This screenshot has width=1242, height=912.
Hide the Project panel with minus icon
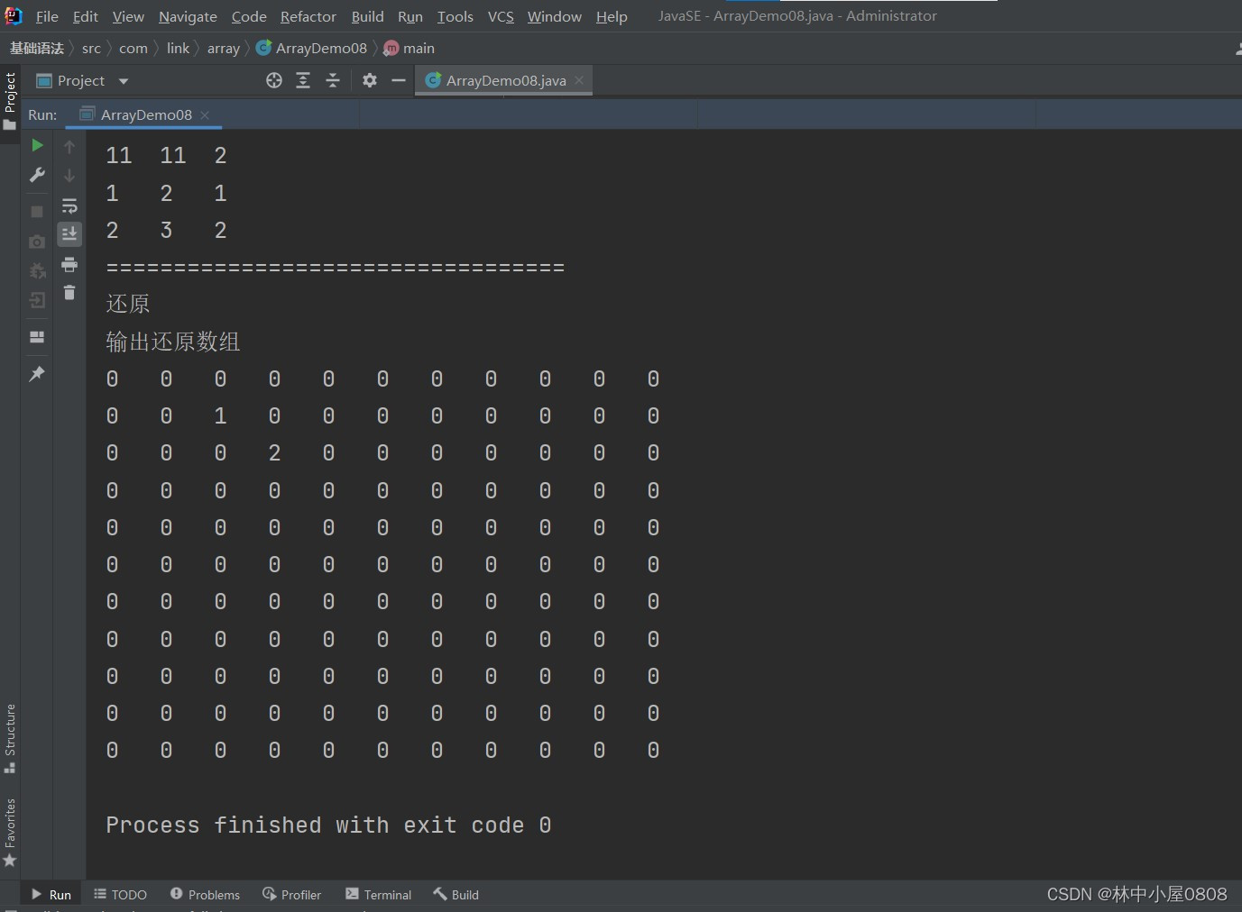pyautogui.click(x=399, y=80)
